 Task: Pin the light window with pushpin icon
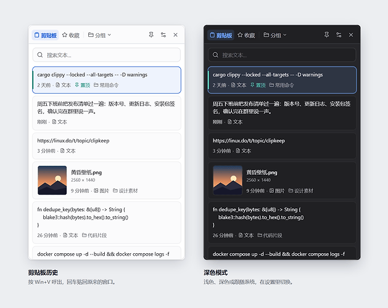coord(151,35)
